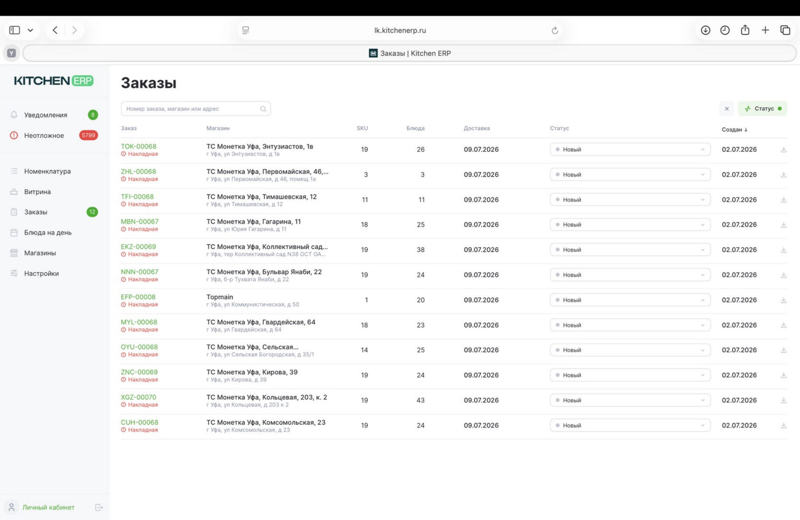800x520 pixels.
Task: Open the Статус filter button
Action: (x=762, y=109)
